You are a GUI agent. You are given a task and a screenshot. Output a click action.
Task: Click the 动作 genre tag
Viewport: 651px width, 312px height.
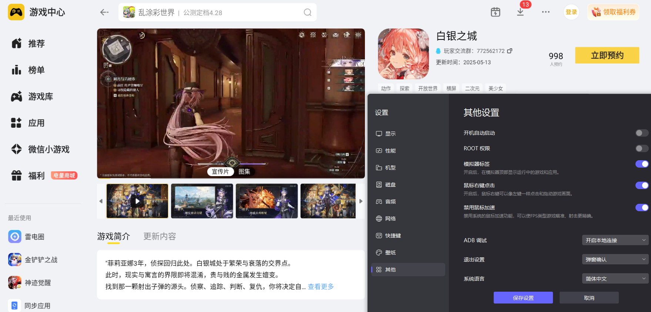[x=386, y=89]
